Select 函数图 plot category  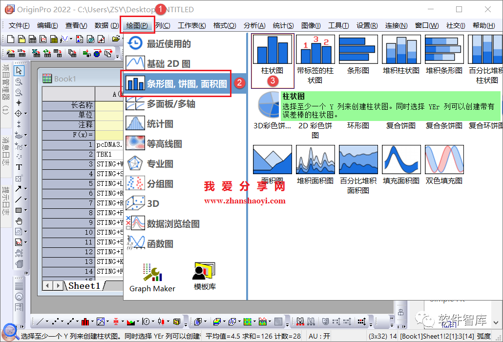(x=185, y=243)
